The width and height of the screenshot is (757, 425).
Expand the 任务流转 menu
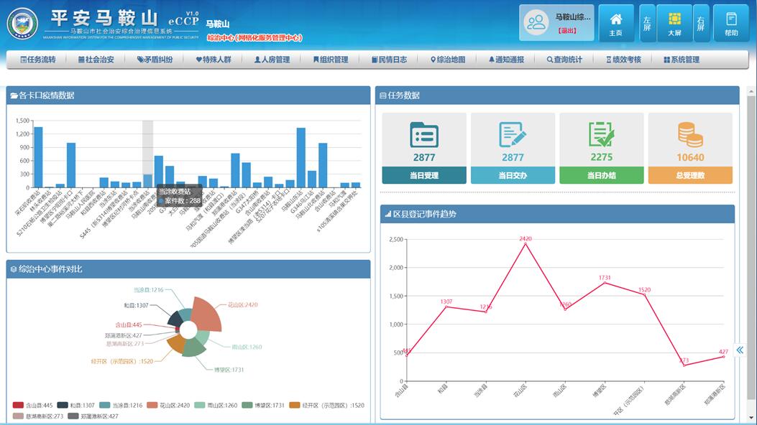pyautogui.click(x=38, y=60)
